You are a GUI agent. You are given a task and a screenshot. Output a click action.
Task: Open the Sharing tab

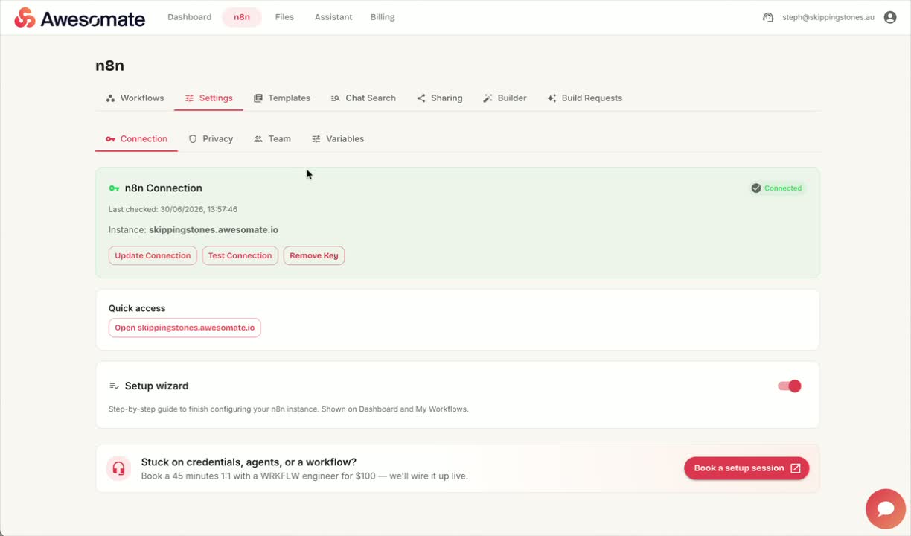[439, 98]
